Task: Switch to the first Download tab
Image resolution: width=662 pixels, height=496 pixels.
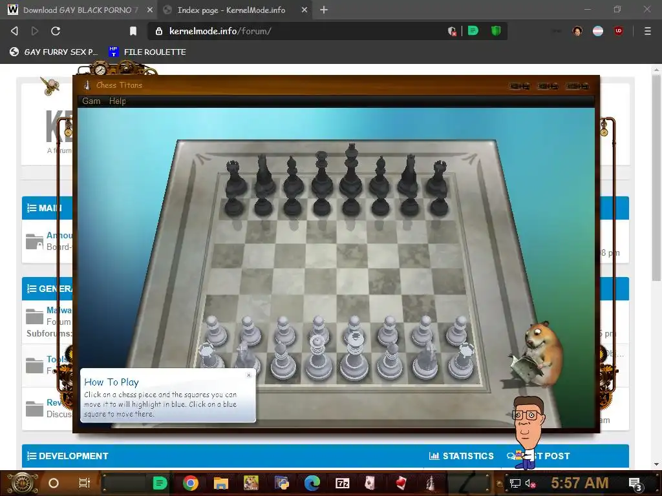Action: pyautogui.click(x=78, y=10)
